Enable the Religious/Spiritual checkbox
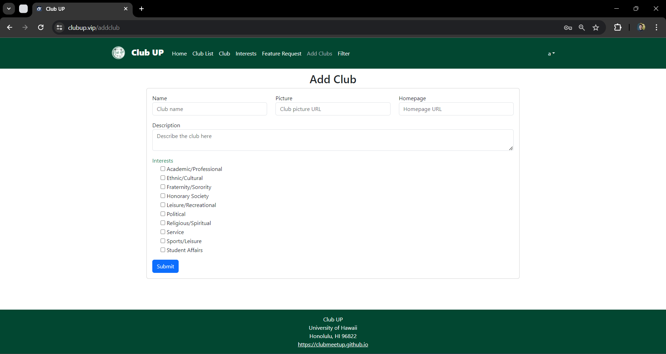This screenshot has width=666, height=354. pos(163,223)
